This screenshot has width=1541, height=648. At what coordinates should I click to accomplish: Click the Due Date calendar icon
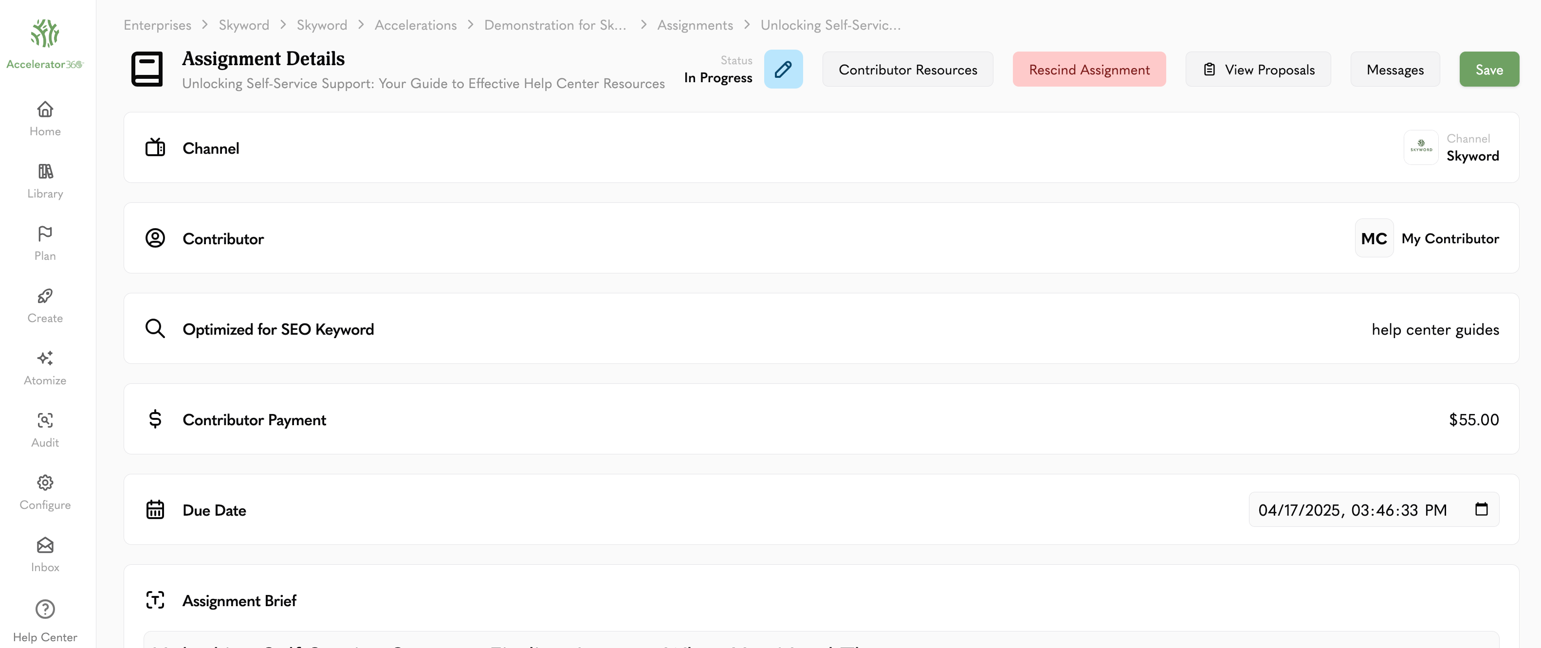click(155, 509)
